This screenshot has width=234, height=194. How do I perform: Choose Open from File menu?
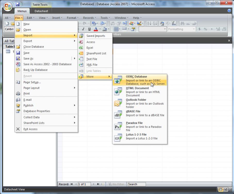coord(46,30)
